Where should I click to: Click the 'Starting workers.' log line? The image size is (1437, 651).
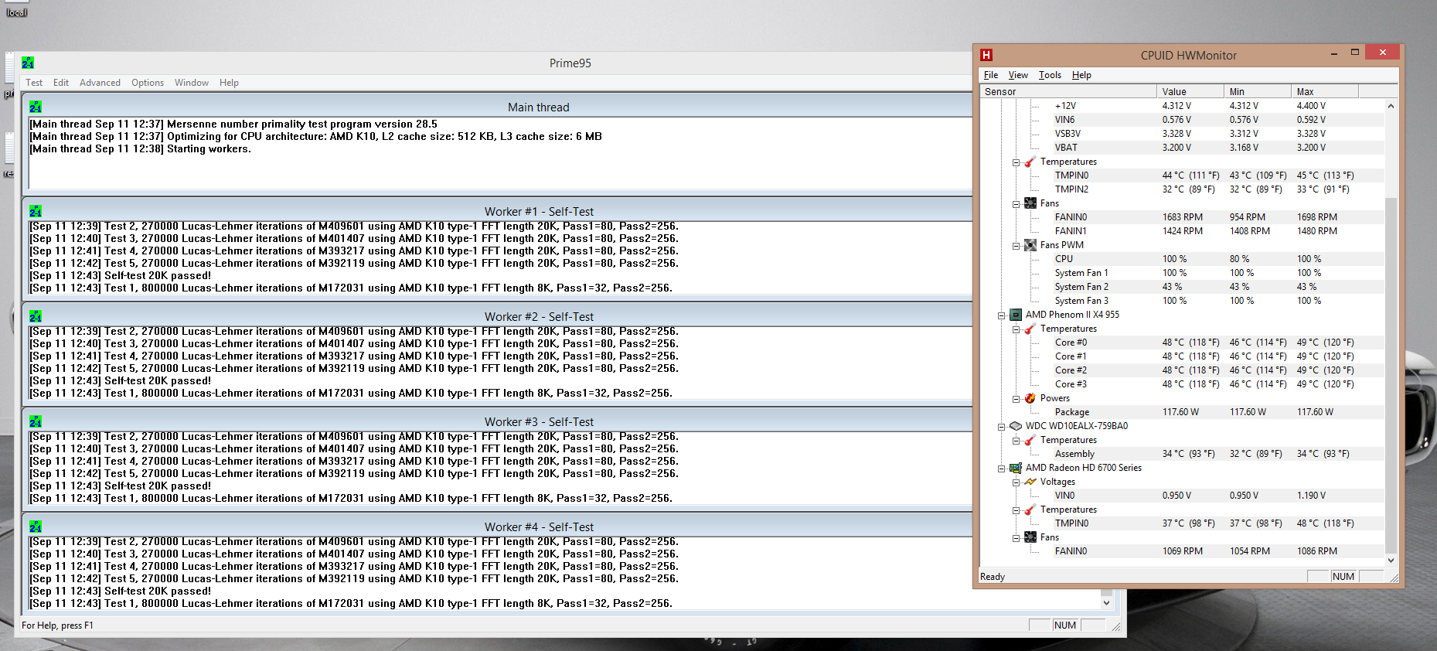[141, 148]
